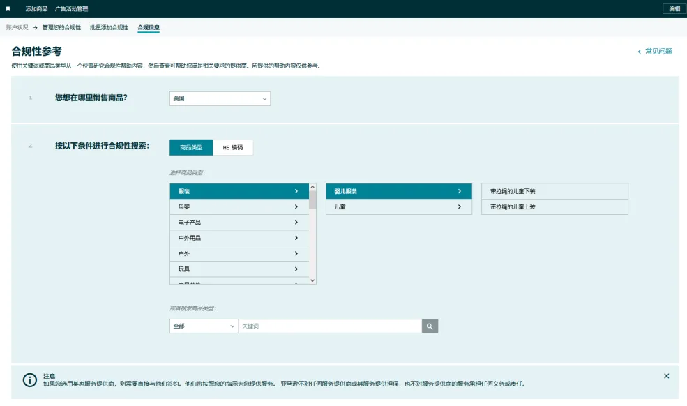Image resolution: width=687 pixels, height=406 pixels.
Task: Click the info circle icon in the 注意 notice
Action: click(29, 379)
